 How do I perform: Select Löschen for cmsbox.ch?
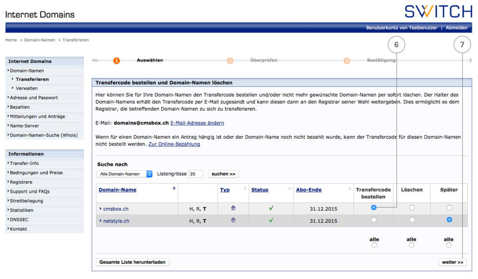point(412,207)
